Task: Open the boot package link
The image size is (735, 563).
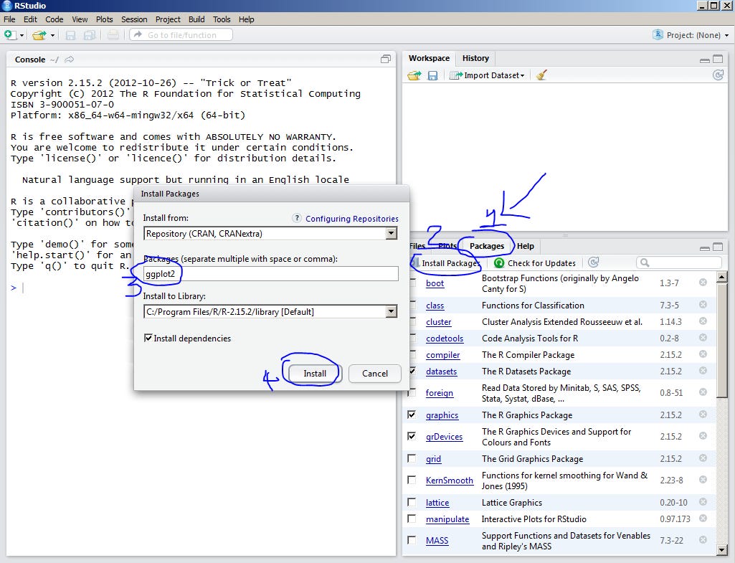Action: [x=435, y=283]
